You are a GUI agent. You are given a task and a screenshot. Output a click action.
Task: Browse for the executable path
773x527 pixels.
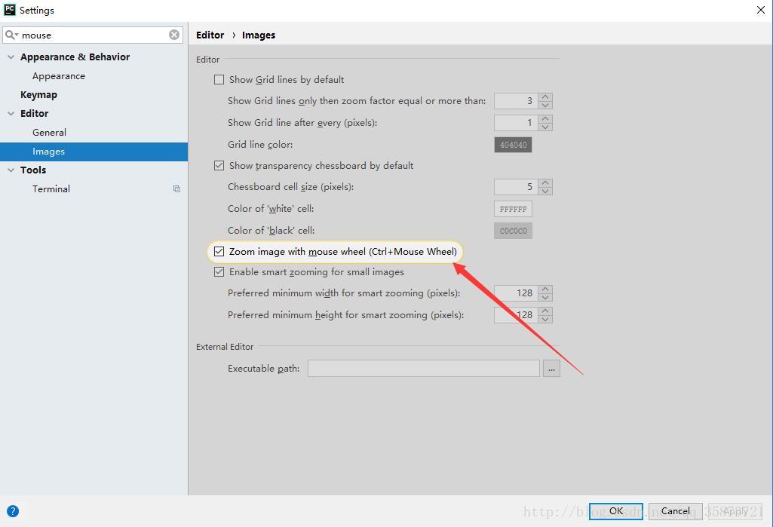tap(551, 368)
